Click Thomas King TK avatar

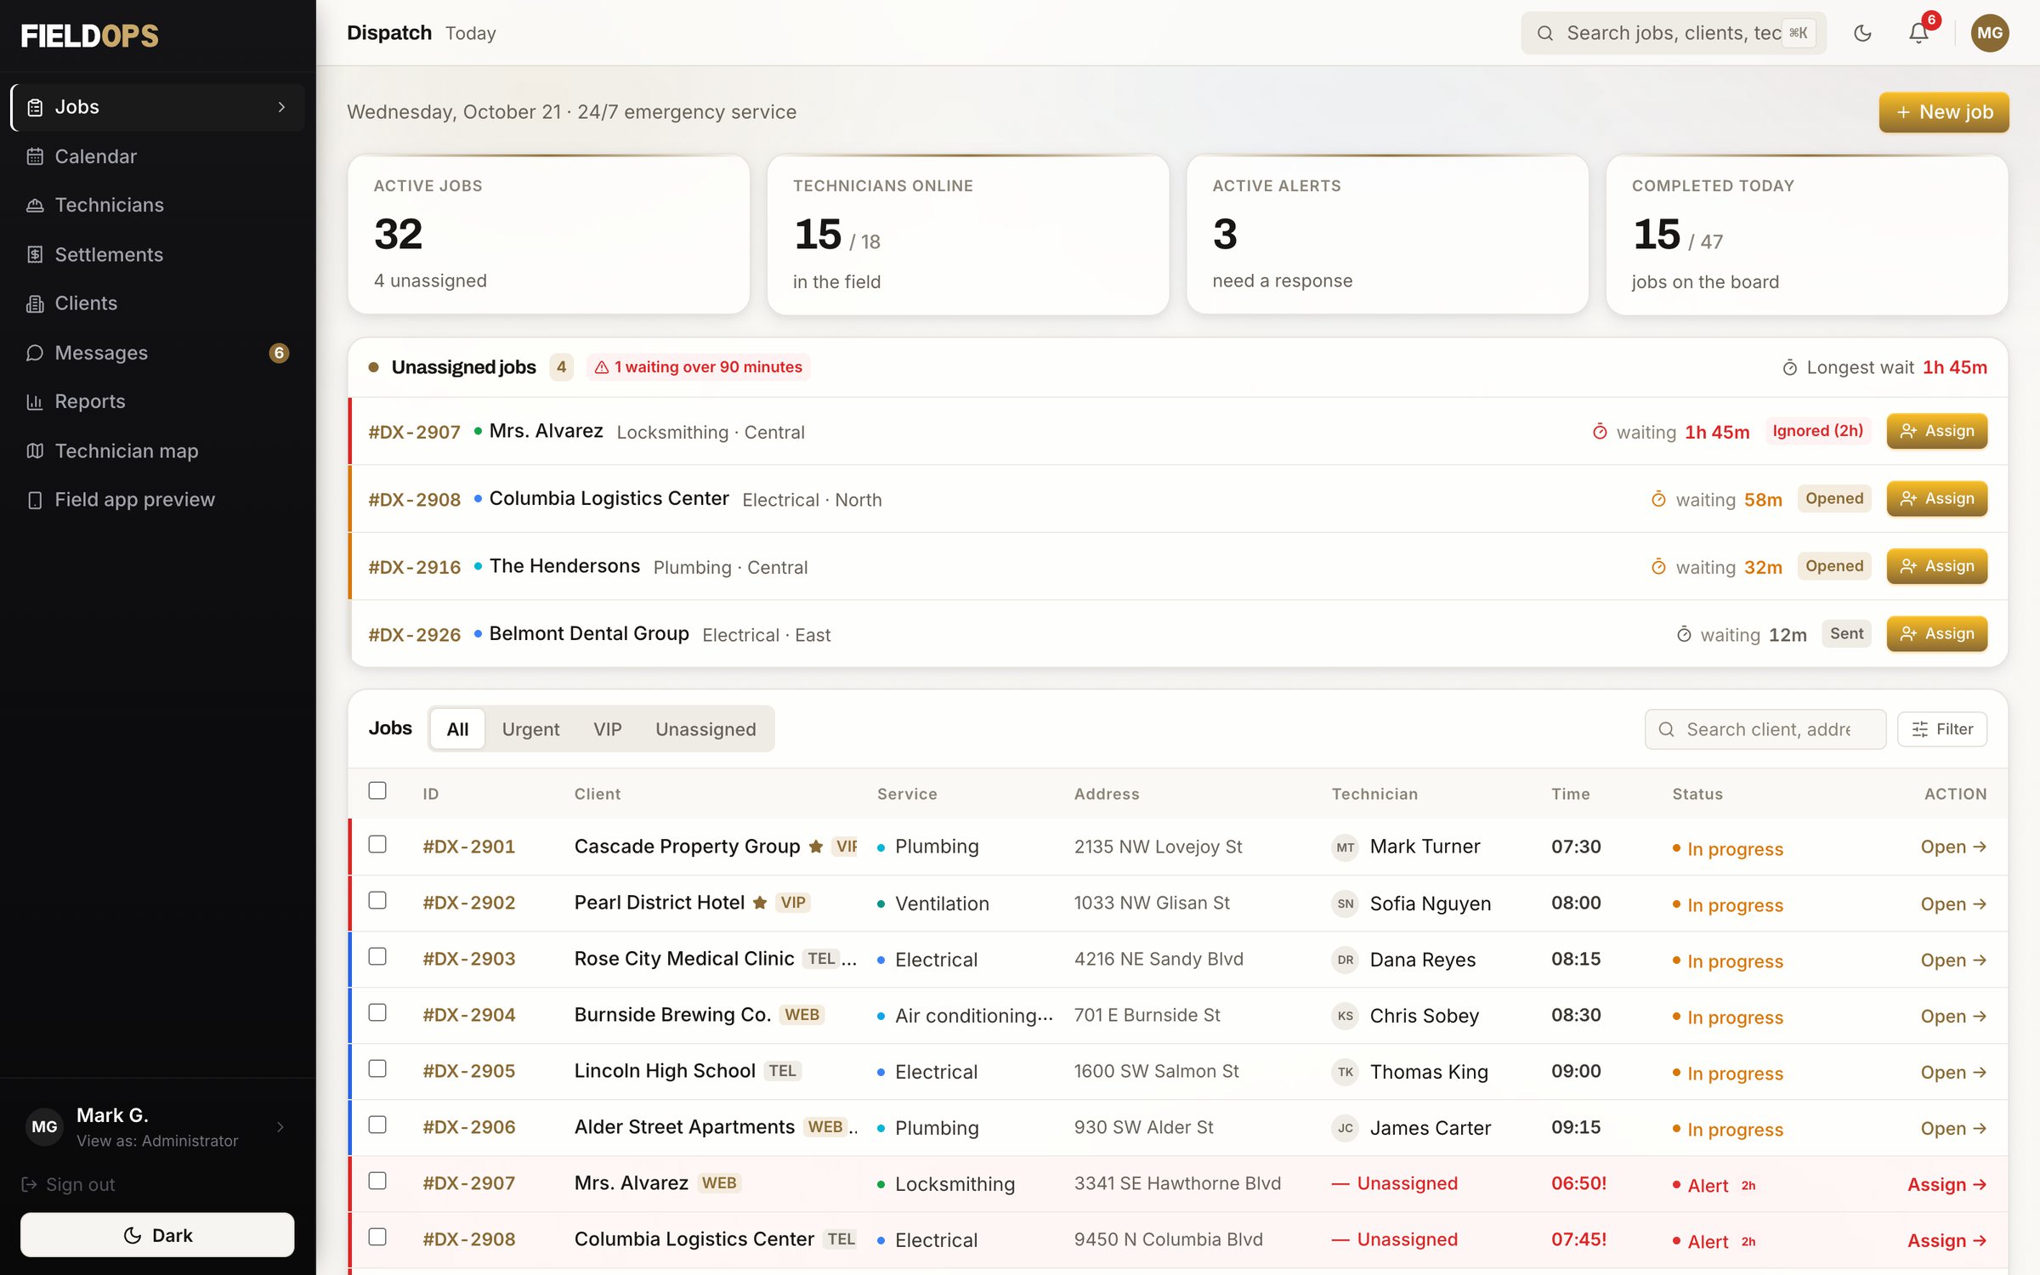[1345, 1072]
